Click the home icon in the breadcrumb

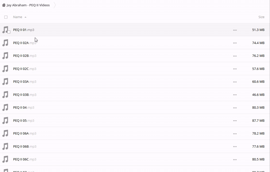click(x=4, y=5)
